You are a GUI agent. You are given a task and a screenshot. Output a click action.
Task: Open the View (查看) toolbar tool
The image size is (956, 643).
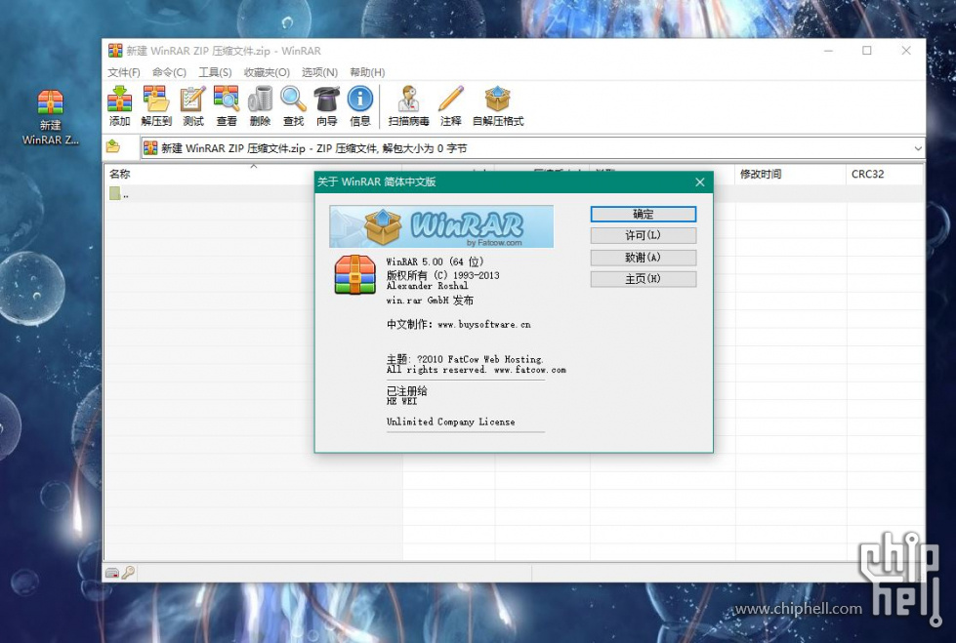point(227,106)
